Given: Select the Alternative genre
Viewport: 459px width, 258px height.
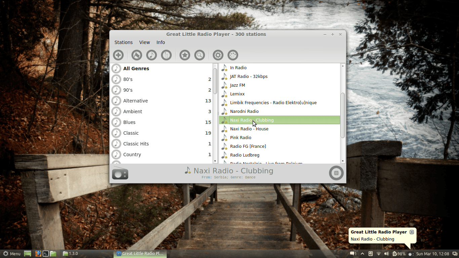Looking at the screenshot, I should pyautogui.click(x=135, y=101).
